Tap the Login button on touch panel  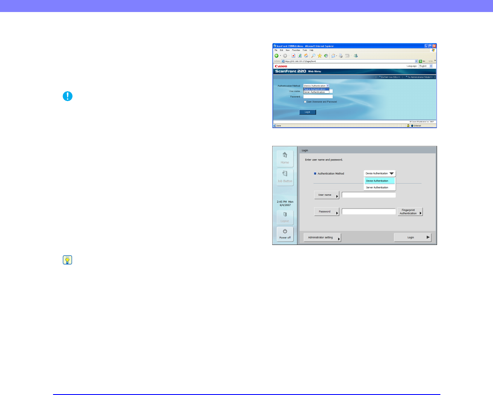tap(413, 237)
